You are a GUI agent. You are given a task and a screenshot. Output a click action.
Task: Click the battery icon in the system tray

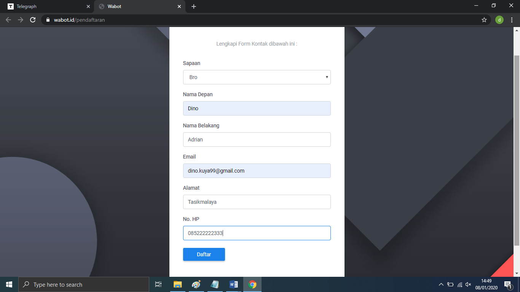450,284
